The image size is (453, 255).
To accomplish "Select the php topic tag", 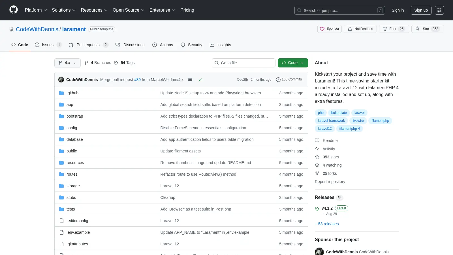I will 321,113.
